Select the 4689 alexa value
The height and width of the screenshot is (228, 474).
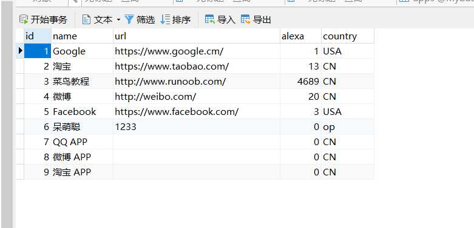tap(300, 81)
